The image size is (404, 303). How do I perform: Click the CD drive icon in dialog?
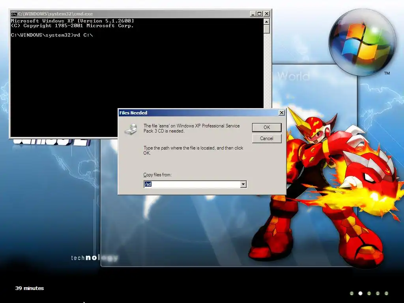pyautogui.click(x=131, y=129)
